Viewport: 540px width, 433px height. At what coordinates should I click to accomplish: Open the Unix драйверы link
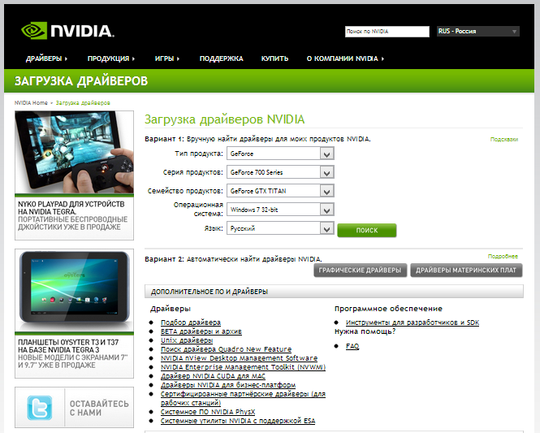pos(187,340)
